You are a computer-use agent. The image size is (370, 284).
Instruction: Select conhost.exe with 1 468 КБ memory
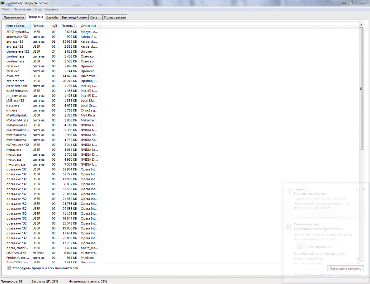52,56
